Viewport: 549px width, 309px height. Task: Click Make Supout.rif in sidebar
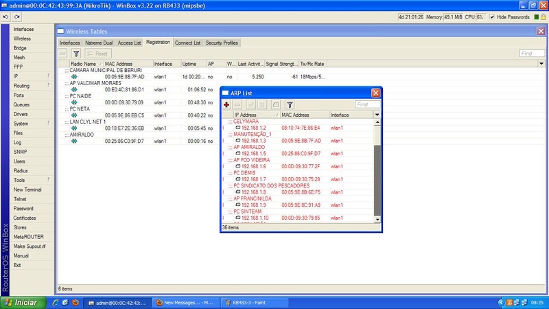(x=30, y=247)
